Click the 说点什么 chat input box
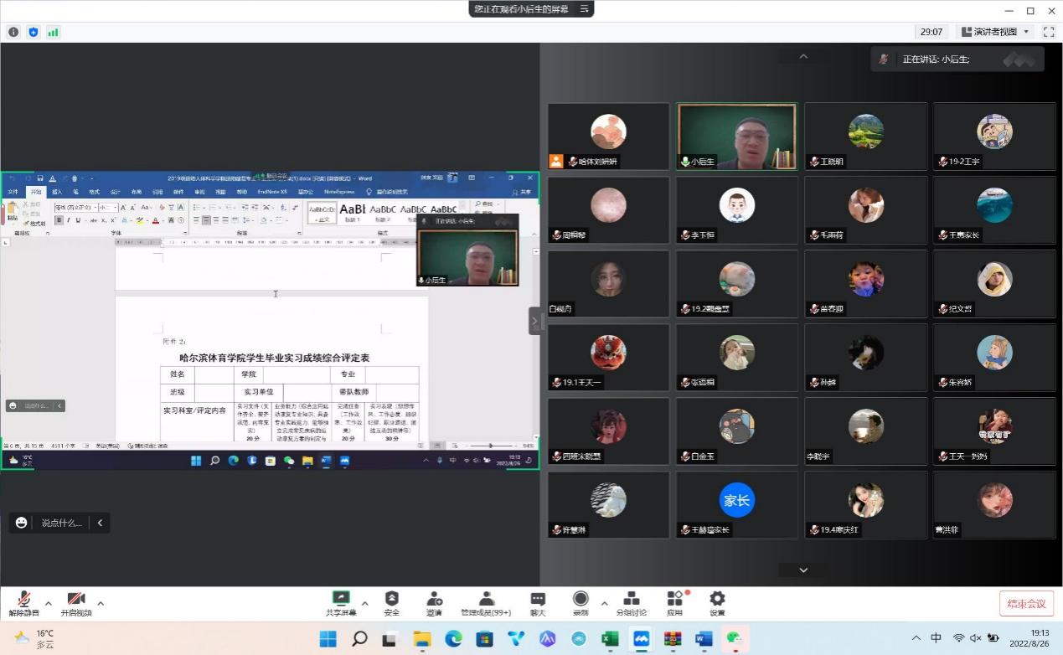 (62, 523)
